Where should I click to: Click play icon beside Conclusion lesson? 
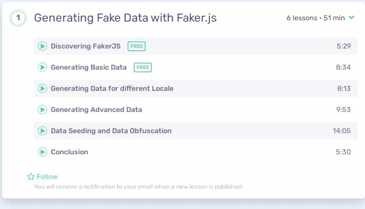pos(42,152)
